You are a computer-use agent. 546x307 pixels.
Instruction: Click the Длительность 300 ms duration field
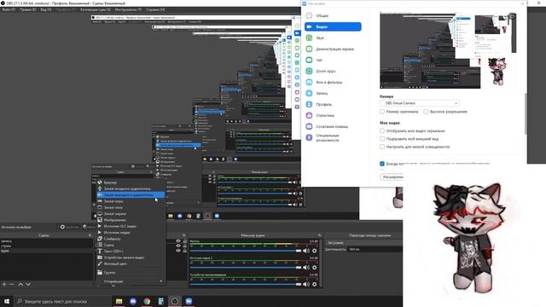click(x=375, y=249)
